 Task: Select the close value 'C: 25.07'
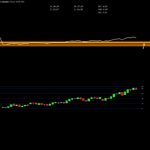[x=54, y=9]
